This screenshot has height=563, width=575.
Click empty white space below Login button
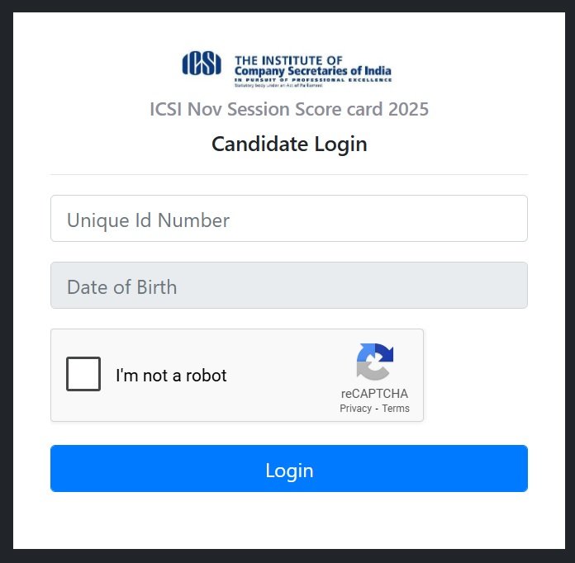pos(289,520)
